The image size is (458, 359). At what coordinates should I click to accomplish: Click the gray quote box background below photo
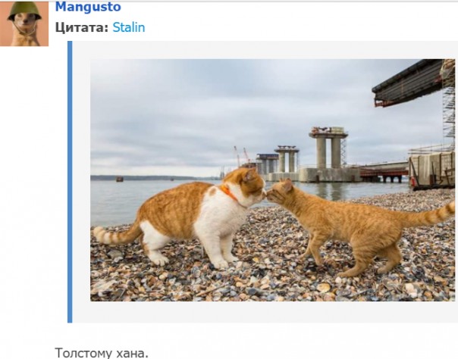263,312
